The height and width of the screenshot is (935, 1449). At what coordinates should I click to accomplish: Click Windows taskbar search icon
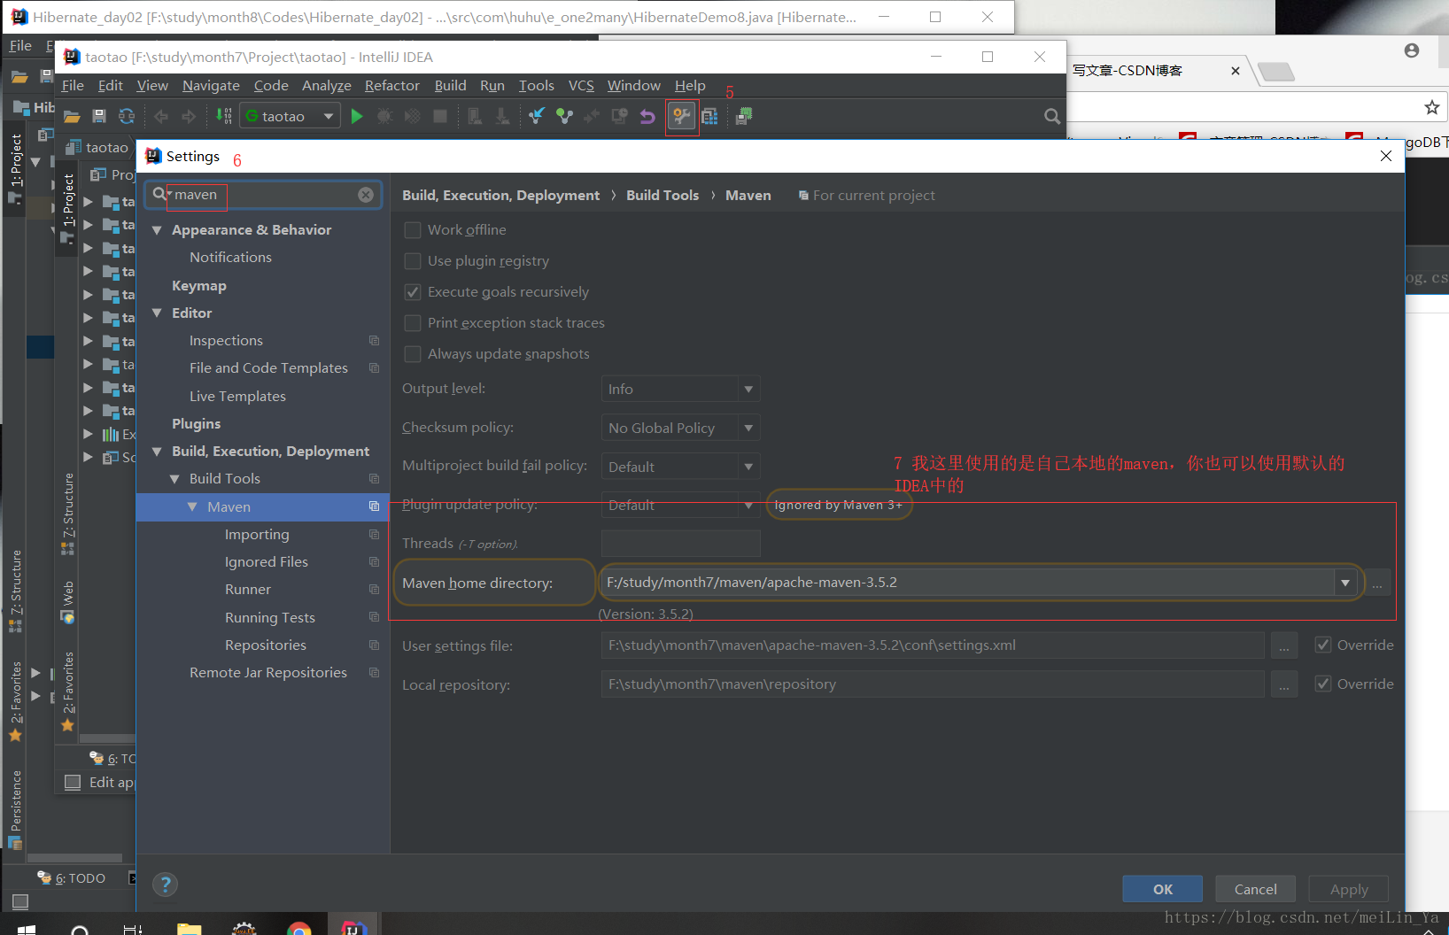point(80,929)
